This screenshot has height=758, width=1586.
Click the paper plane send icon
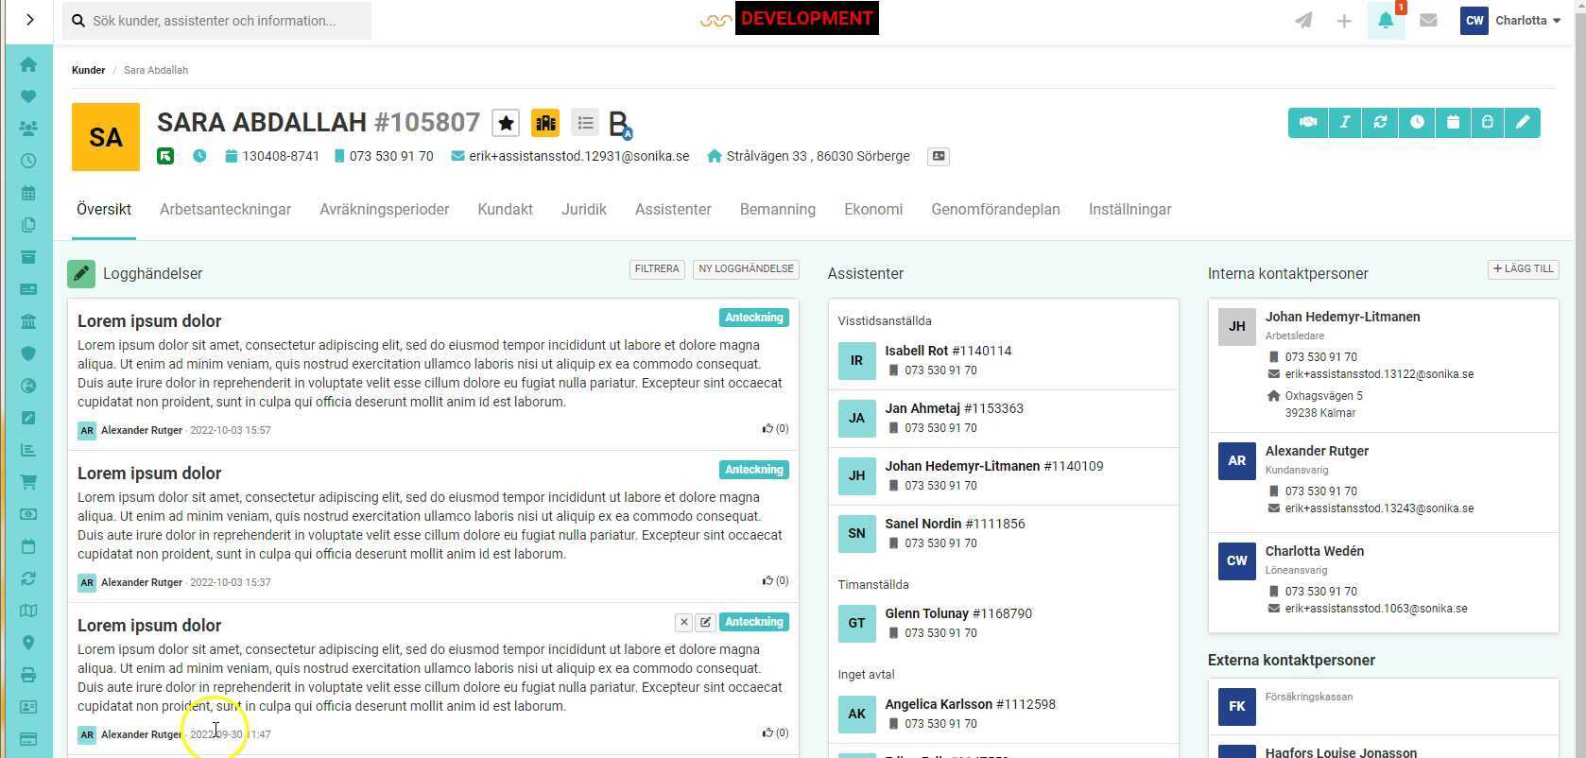pos(1303,21)
